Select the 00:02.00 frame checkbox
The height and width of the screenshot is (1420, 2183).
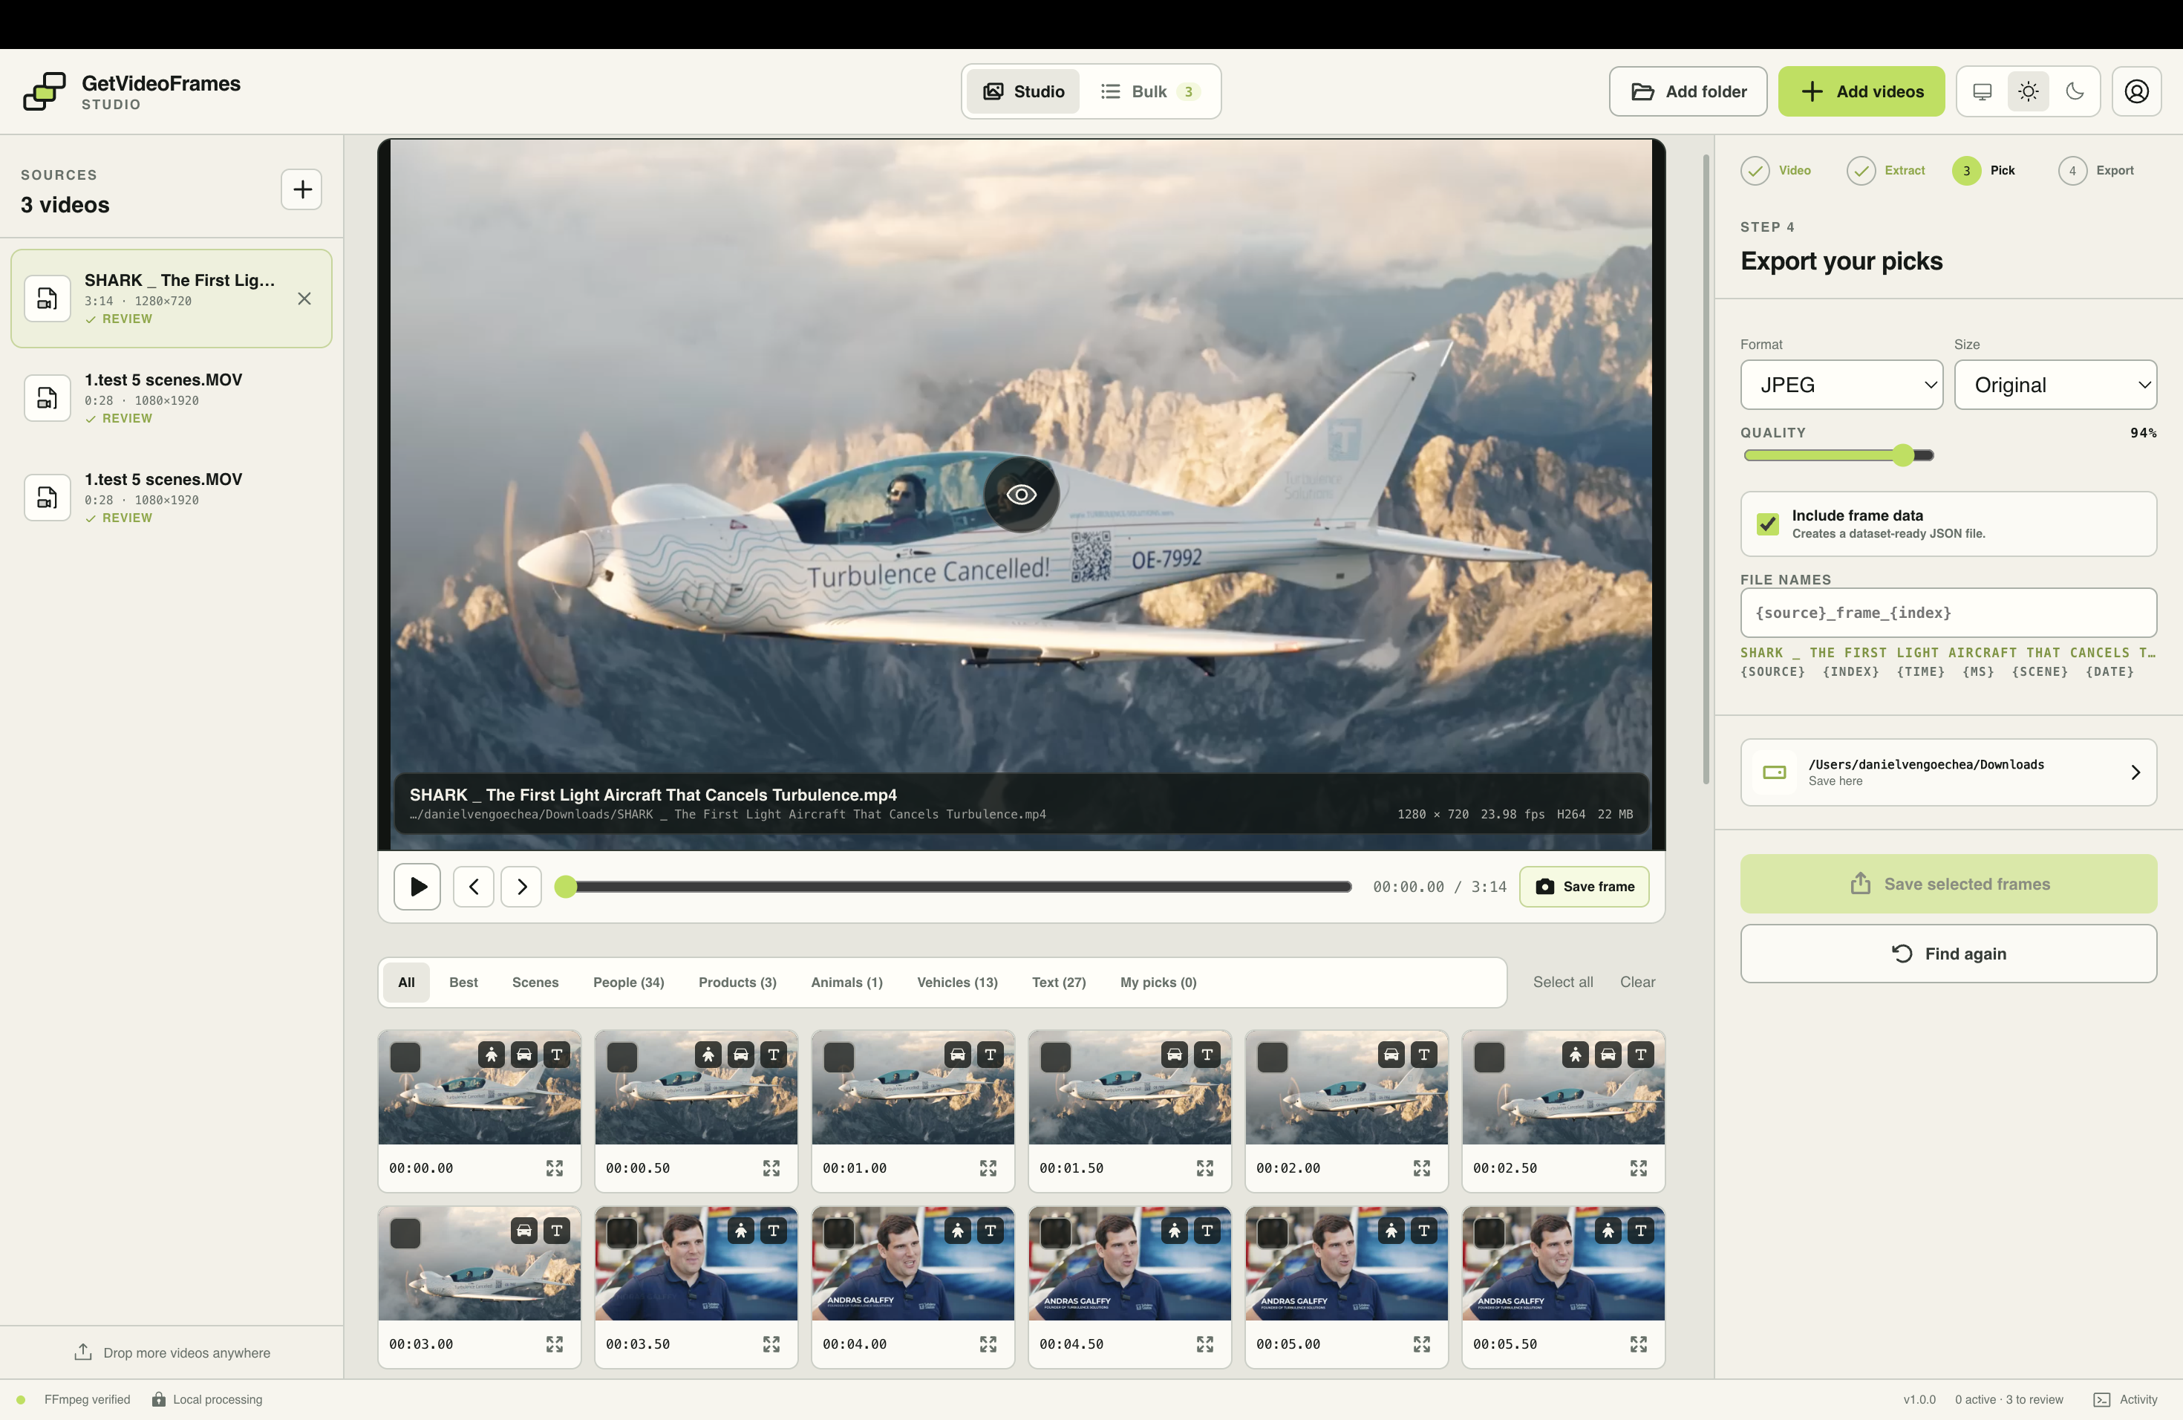[1272, 1058]
